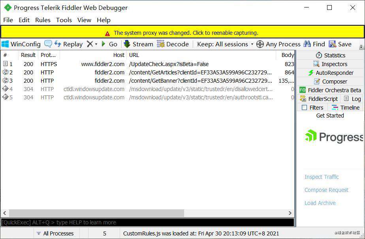Open the Rules menu

point(43,20)
